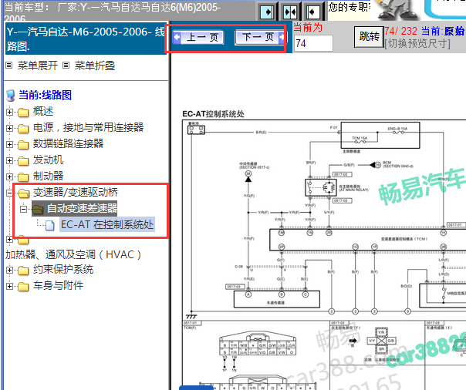The height and width of the screenshot is (390, 466).
Task: Select 约束保护系统 tree item
Action: coord(63,269)
